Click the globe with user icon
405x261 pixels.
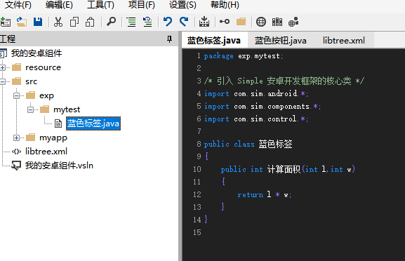293,22
